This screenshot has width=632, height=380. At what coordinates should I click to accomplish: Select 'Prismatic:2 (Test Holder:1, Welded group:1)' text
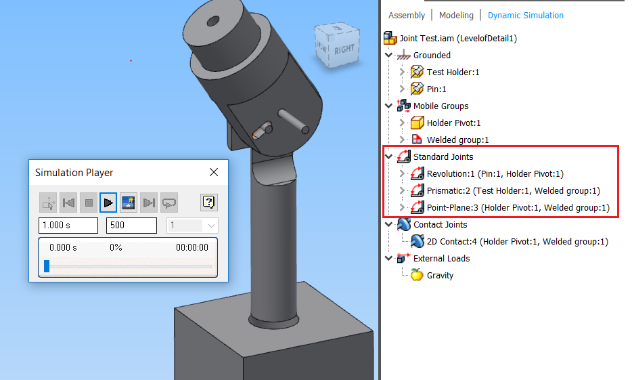point(514,191)
